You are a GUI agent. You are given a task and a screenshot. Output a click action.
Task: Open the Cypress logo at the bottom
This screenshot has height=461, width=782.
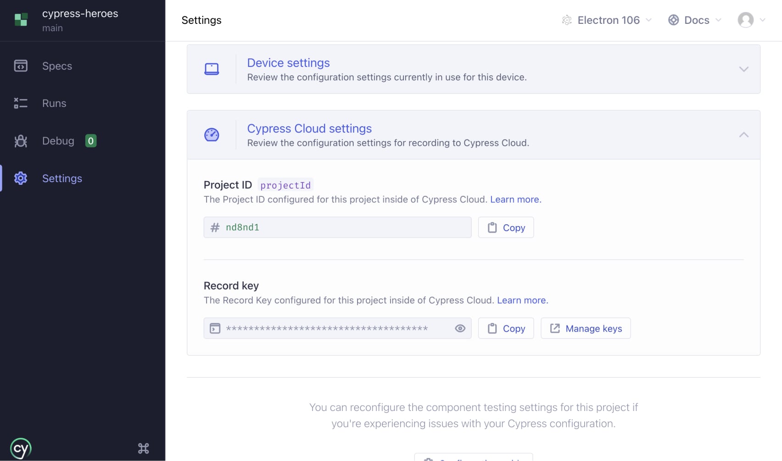[x=20, y=448]
